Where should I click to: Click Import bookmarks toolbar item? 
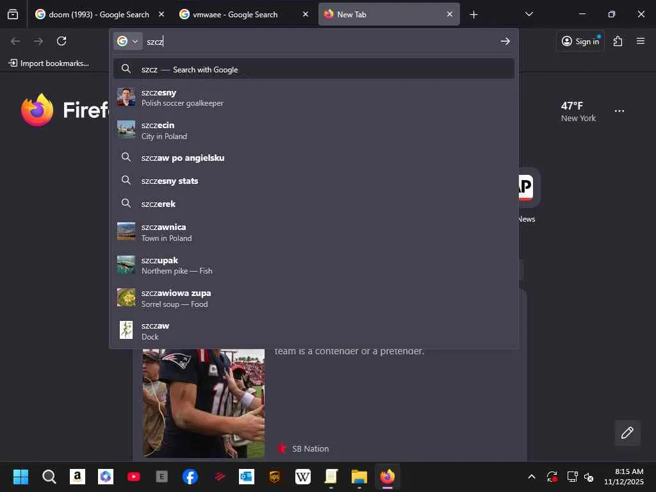[x=49, y=63]
